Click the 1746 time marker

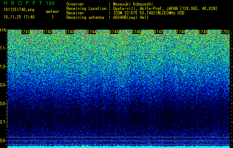pos(136,32)
